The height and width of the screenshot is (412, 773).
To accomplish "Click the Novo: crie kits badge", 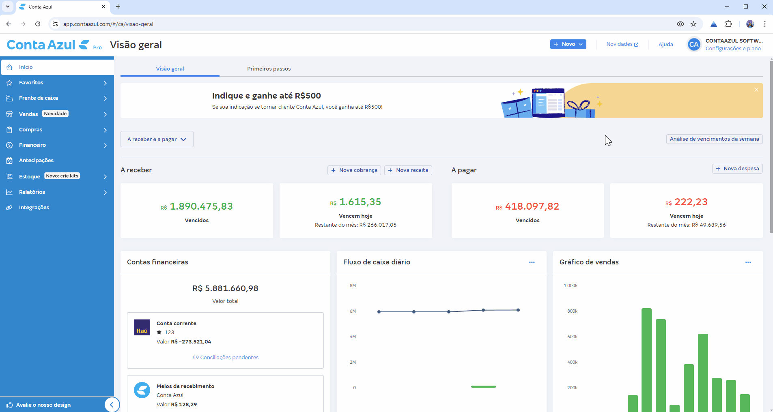I will [x=62, y=176].
